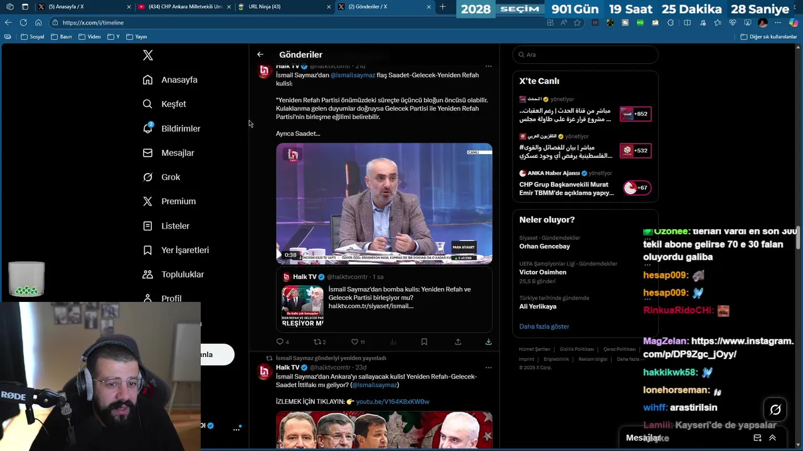Open account menu three dots
This screenshot has width=803, height=451.
[x=237, y=429]
